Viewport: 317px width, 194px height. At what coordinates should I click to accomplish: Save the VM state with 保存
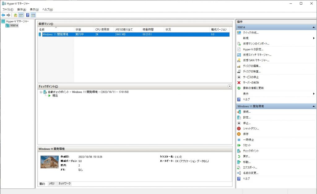[x=245, y=134]
